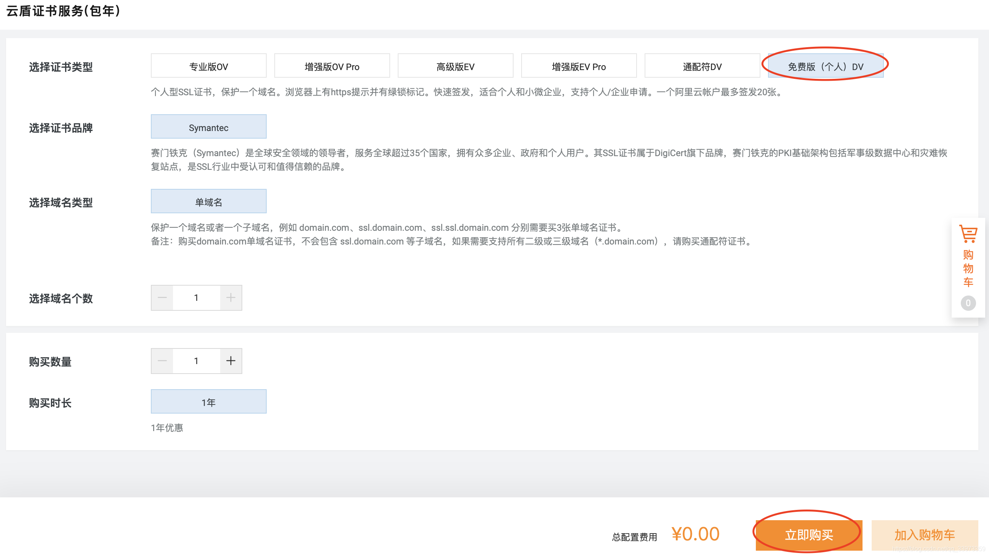Click plus on domain count stepper

(231, 297)
